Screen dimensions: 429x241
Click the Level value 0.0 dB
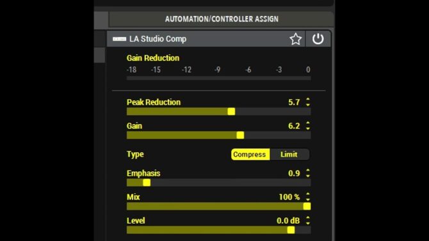[288, 221]
